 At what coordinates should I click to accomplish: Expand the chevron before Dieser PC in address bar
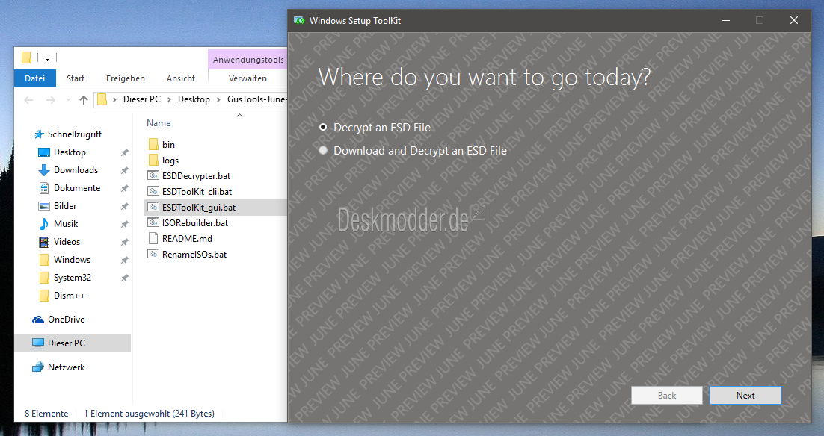(114, 100)
